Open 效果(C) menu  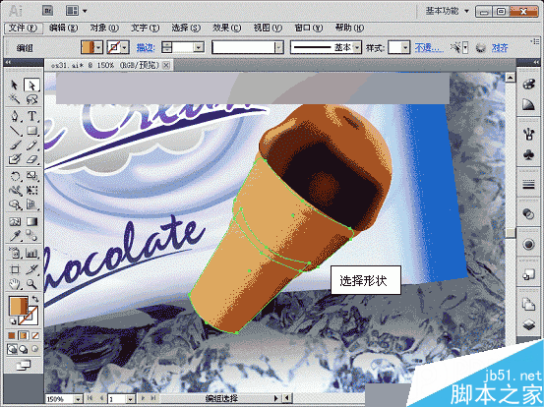(x=227, y=28)
